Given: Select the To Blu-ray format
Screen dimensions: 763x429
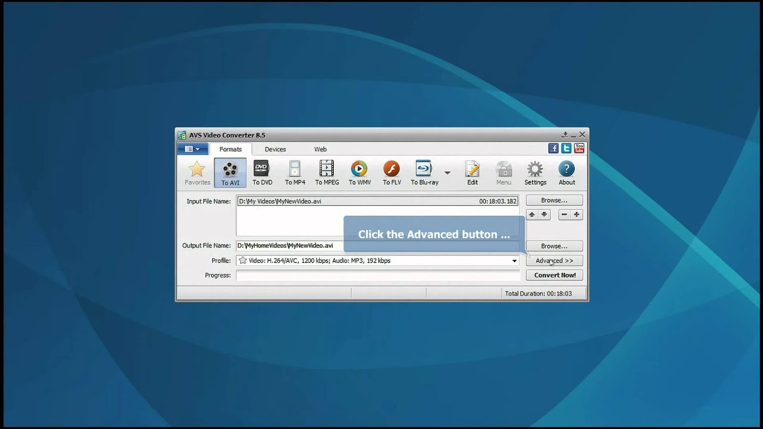Looking at the screenshot, I should coord(424,173).
